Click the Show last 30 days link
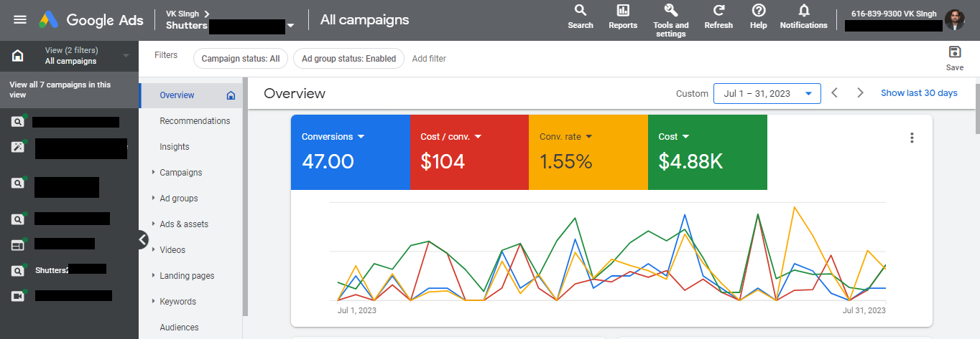 (x=919, y=93)
